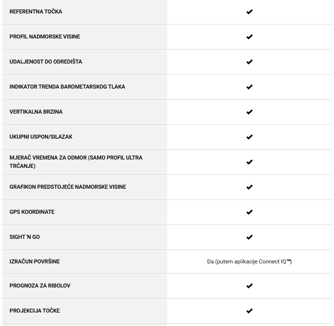Click the Vertikalna brzina row label
The width and height of the screenshot is (334, 326).
[x=36, y=112]
